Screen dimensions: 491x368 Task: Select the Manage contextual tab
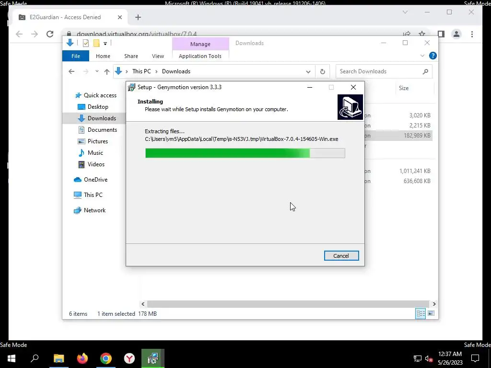tap(200, 44)
